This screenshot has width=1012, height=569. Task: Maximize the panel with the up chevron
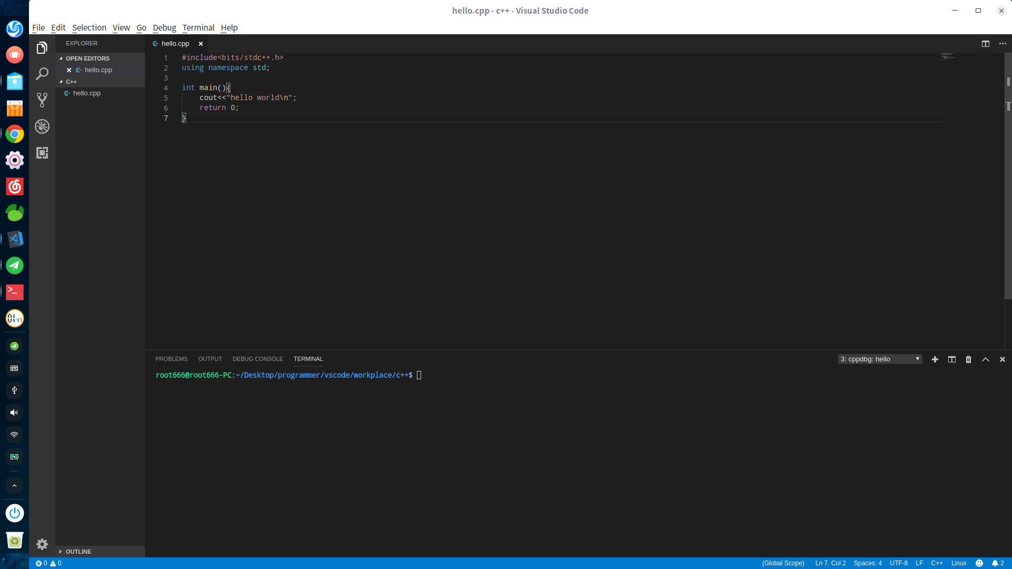[986, 359]
